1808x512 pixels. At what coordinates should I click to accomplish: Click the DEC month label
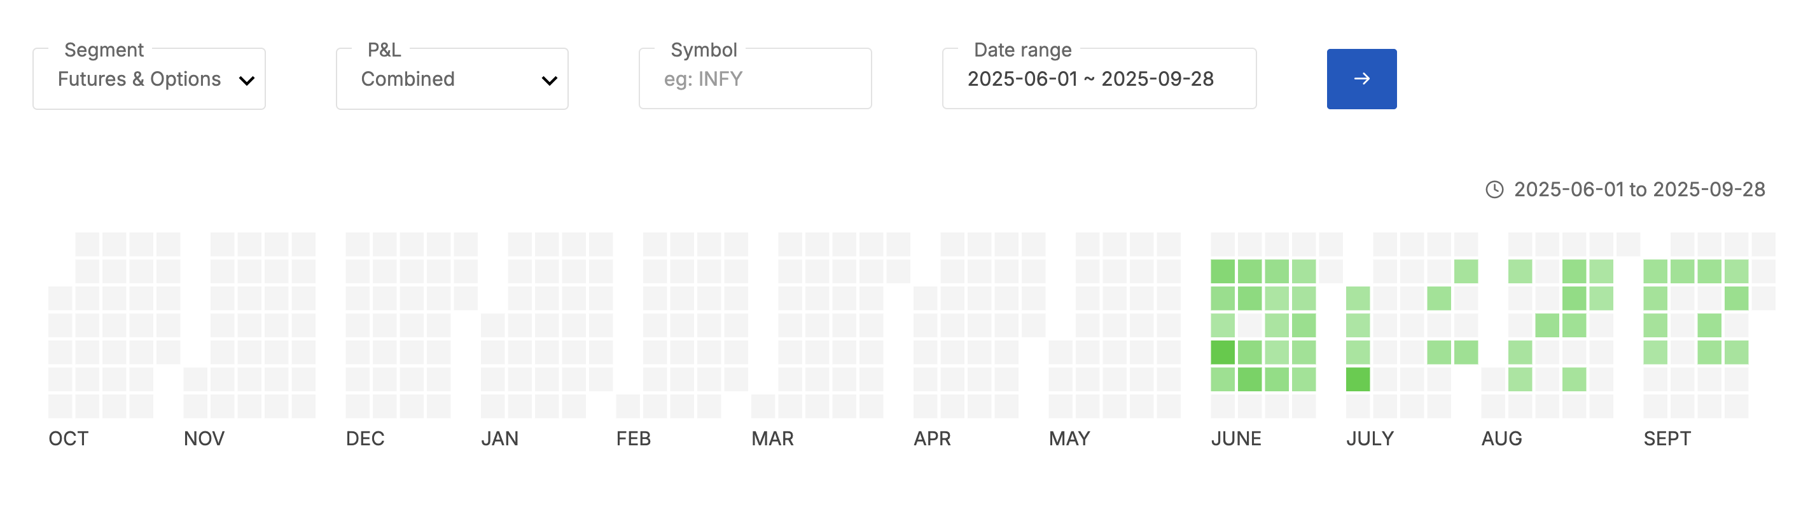pos(365,438)
